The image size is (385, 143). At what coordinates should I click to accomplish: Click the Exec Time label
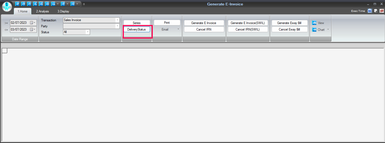pyautogui.click(x=358, y=11)
